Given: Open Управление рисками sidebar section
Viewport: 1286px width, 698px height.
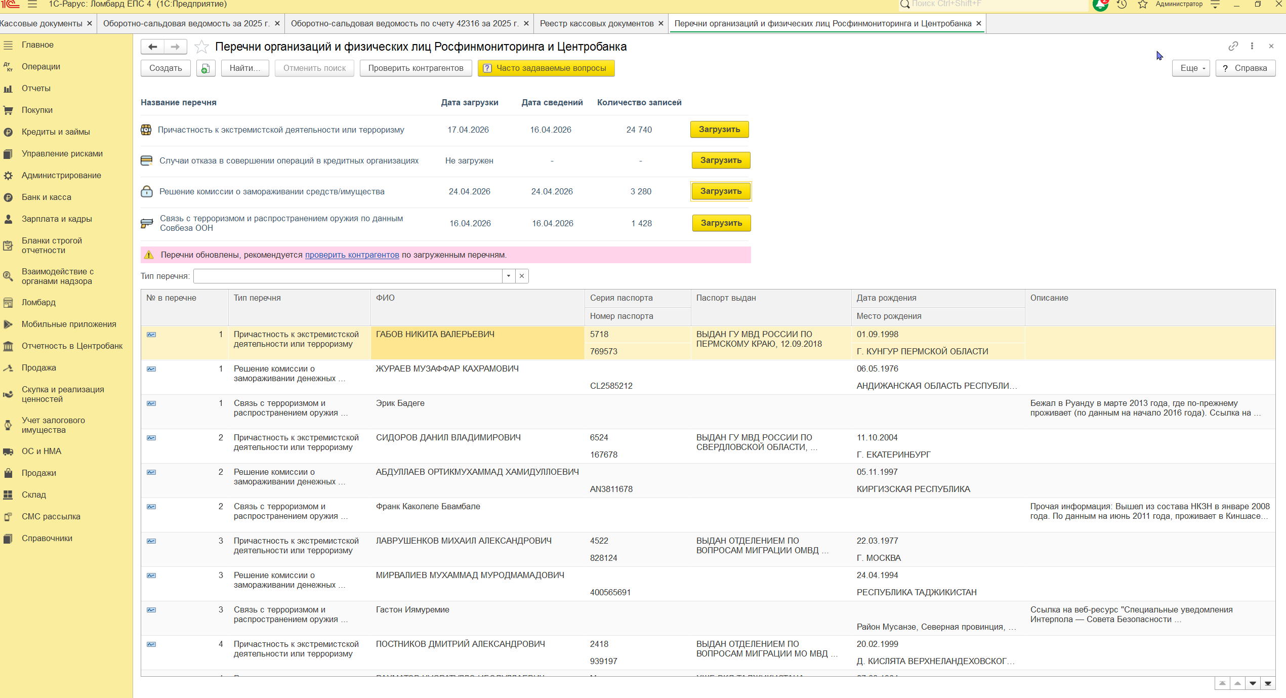Looking at the screenshot, I should (62, 153).
